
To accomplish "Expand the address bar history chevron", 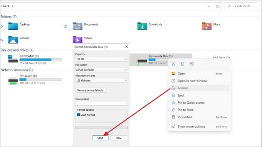I will (209, 6).
